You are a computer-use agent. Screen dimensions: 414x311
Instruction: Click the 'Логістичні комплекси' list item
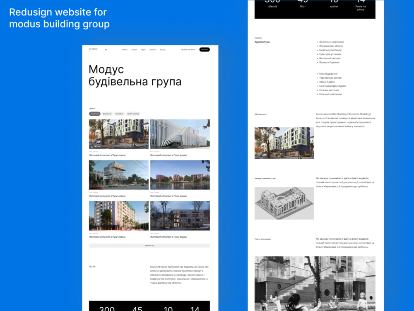point(331,42)
